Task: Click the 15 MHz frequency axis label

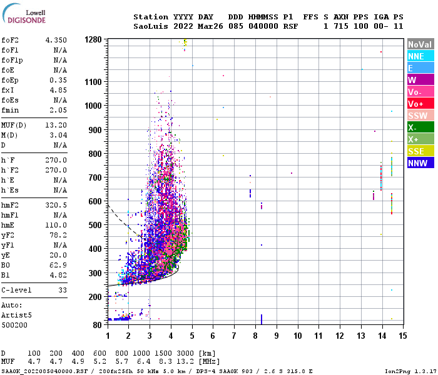Action: pyautogui.click(x=403, y=336)
